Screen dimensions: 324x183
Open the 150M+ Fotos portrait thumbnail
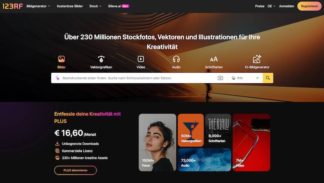pos(157,143)
